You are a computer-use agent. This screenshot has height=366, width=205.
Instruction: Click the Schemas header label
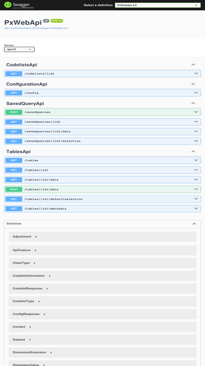click(x=14, y=224)
